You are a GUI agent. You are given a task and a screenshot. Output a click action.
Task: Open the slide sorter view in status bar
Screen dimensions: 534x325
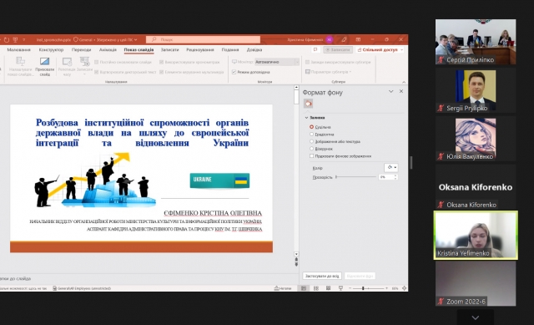pyautogui.click(x=316, y=288)
